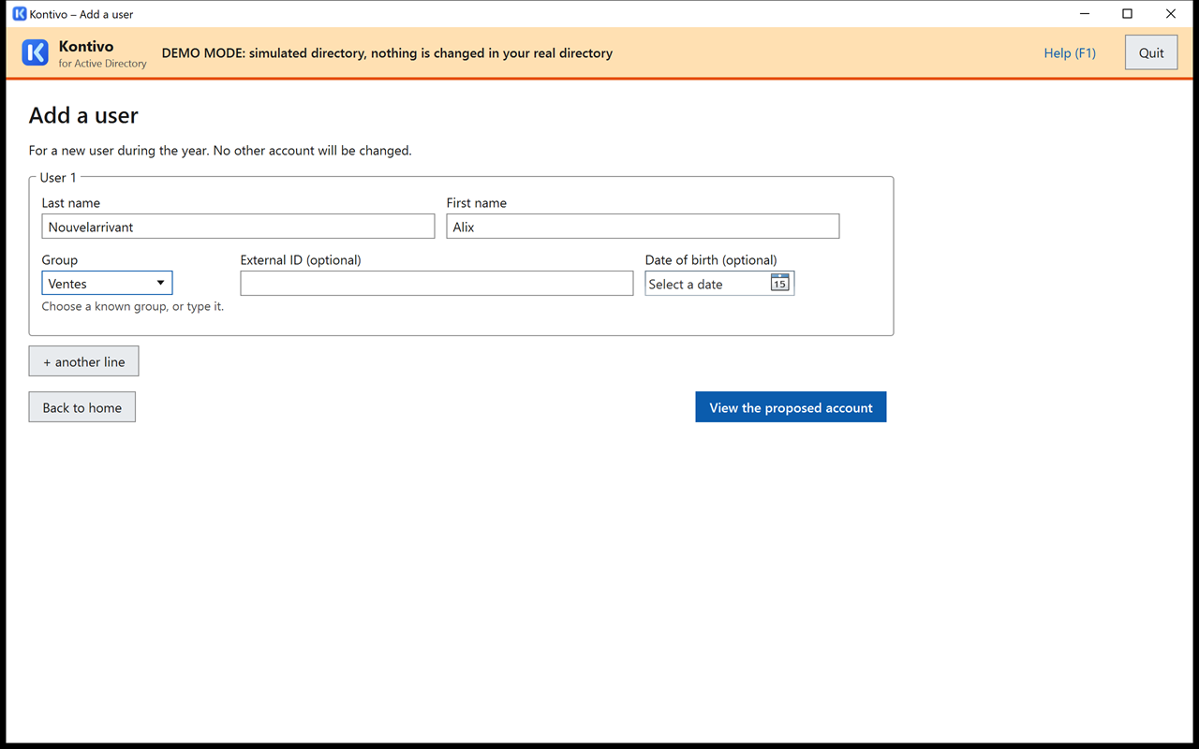This screenshot has height=749, width=1199.
Task: Expand the Group dropdown arrow
Action: 160,283
